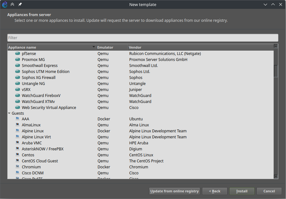The width and height of the screenshot is (286, 199).
Task: Click vendor text 'The CentOS Project'
Action: [146, 161]
